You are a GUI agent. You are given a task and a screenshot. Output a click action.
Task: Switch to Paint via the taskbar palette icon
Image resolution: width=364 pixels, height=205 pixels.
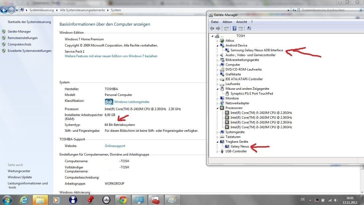tap(173, 200)
